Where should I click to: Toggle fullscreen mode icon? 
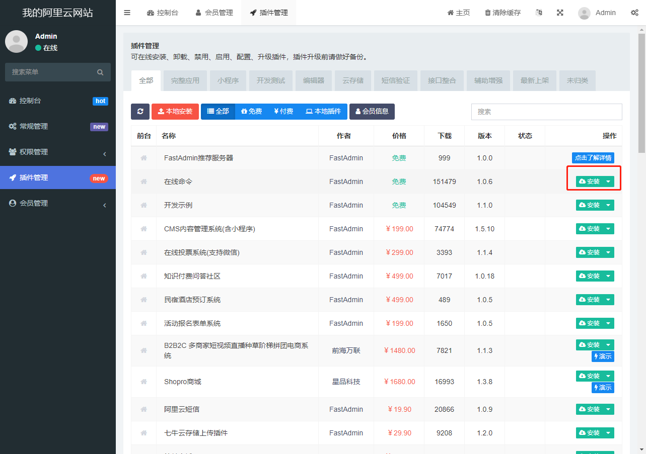[560, 13]
